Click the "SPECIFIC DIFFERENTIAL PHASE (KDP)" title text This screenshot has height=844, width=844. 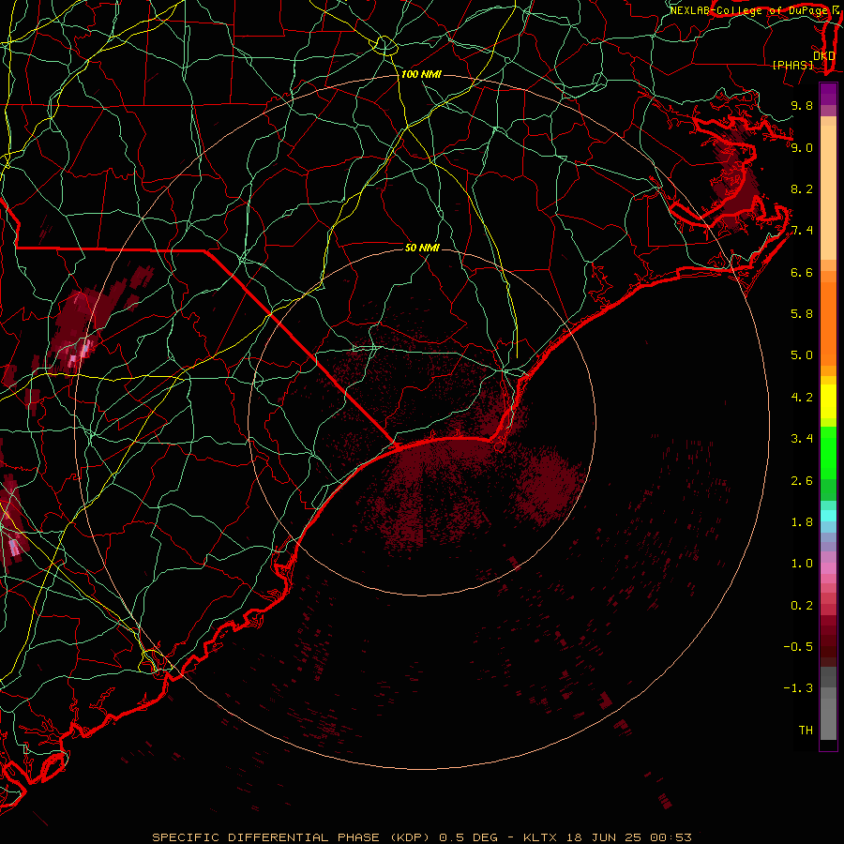pyautogui.click(x=294, y=837)
